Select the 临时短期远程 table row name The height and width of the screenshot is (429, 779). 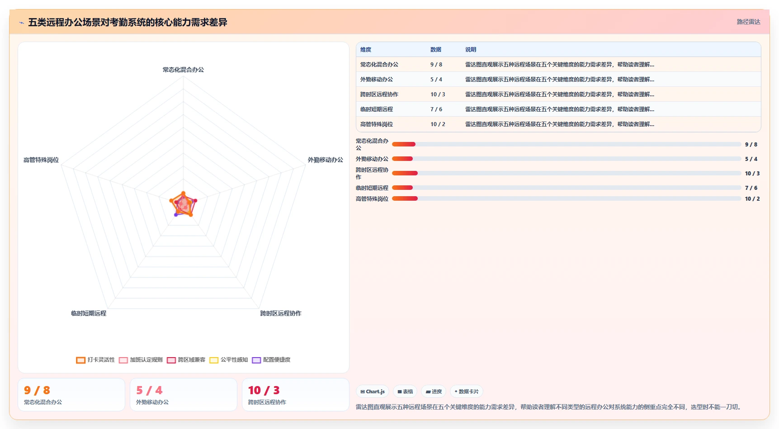coord(377,109)
